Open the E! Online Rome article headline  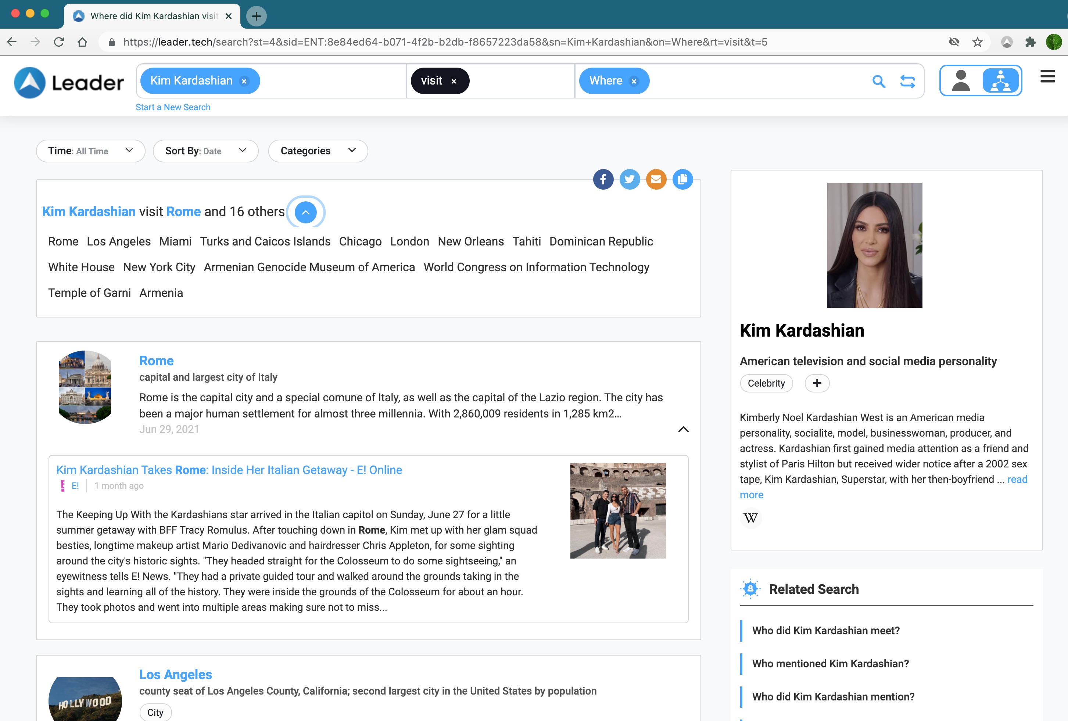[x=229, y=470]
